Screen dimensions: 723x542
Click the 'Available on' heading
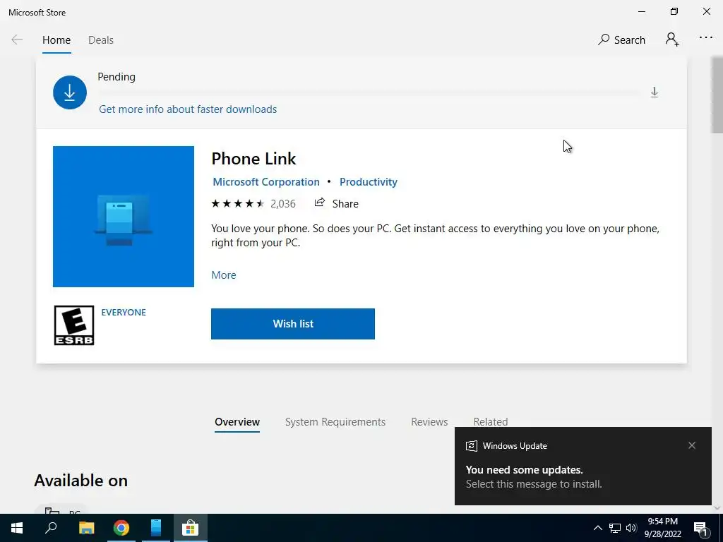pyautogui.click(x=80, y=480)
